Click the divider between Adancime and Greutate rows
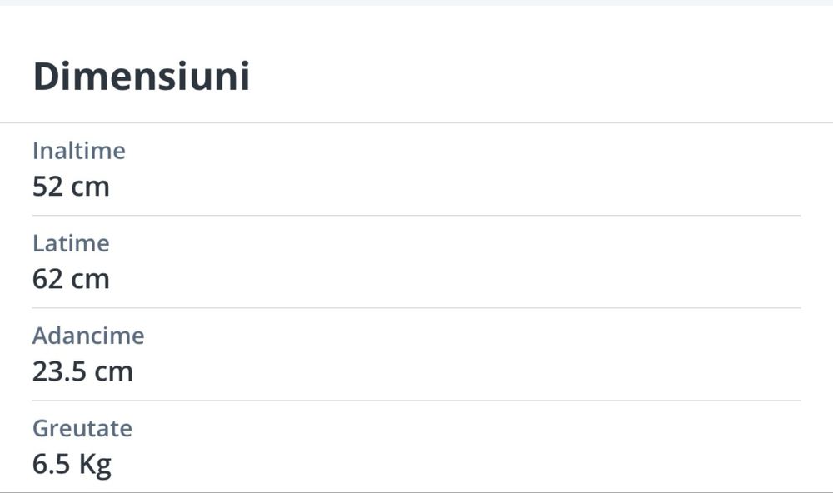833x493 pixels. click(416, 401)
